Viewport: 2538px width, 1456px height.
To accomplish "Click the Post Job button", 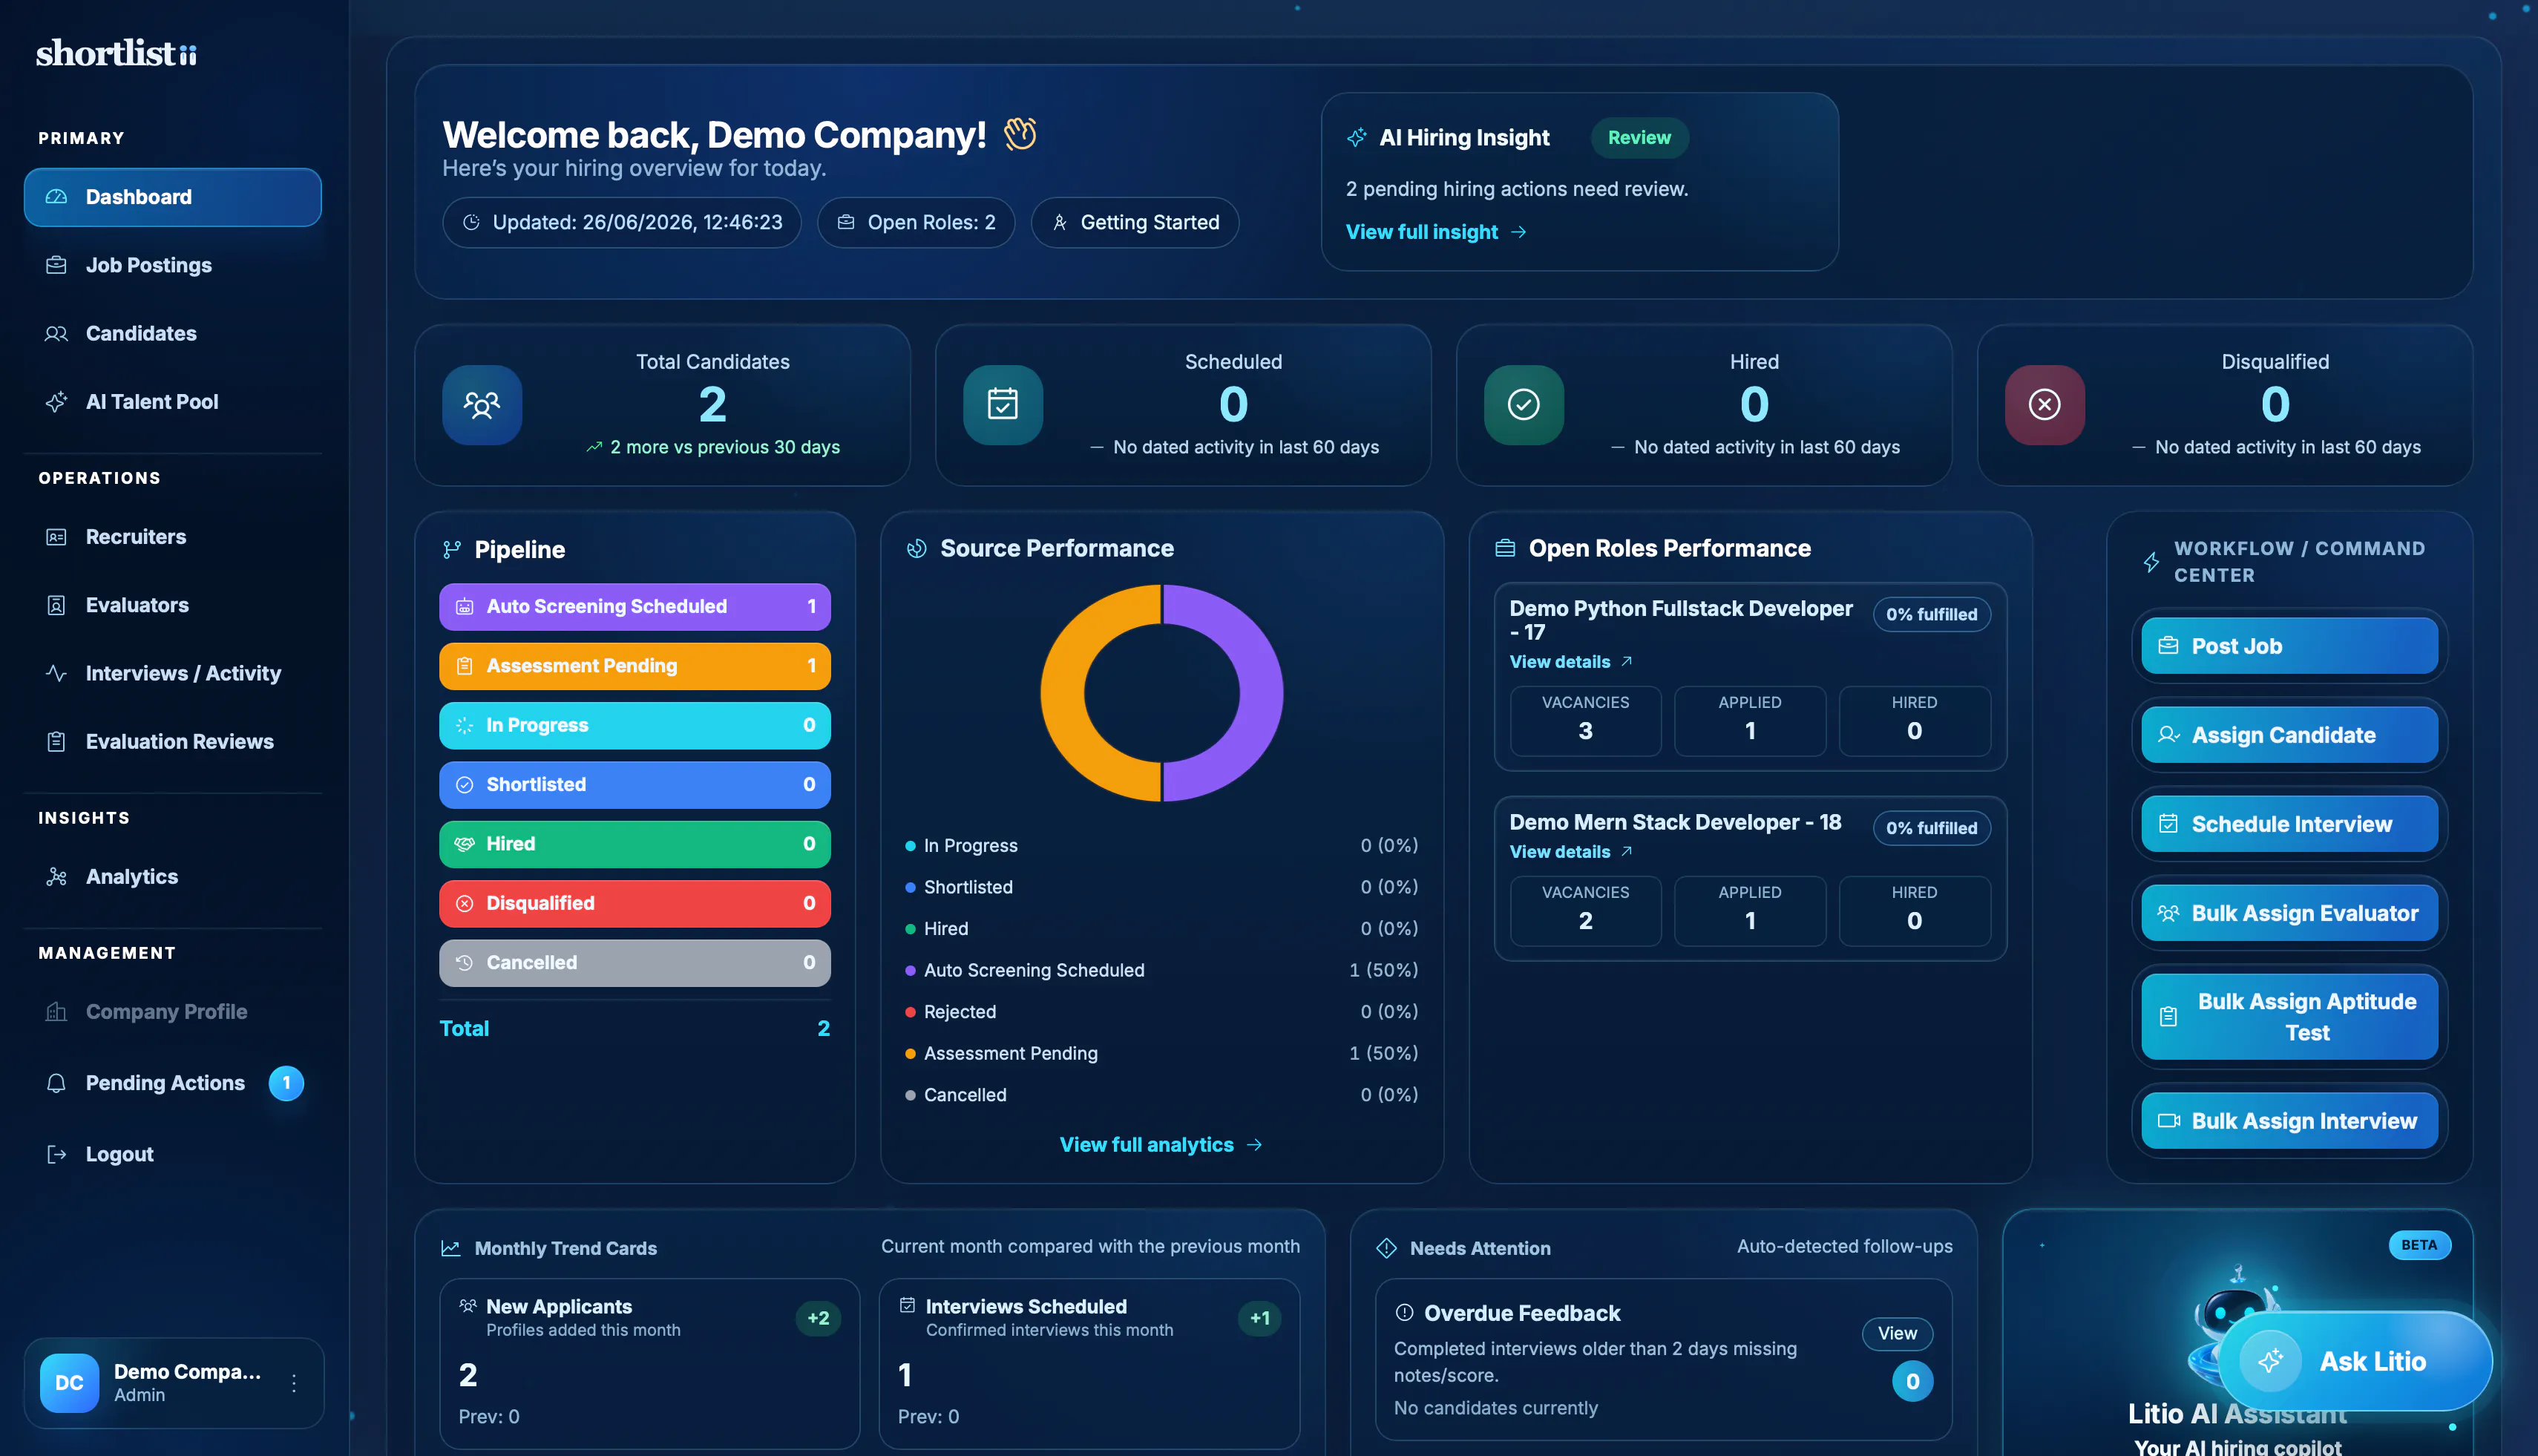I will tap(2289, 646).
